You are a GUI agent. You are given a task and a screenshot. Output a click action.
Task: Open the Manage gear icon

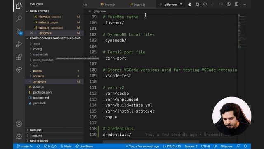(19, 136)
